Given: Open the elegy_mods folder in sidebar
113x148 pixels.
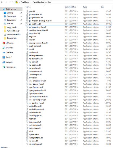Looking at the screenshot, I should click(12, 27).
